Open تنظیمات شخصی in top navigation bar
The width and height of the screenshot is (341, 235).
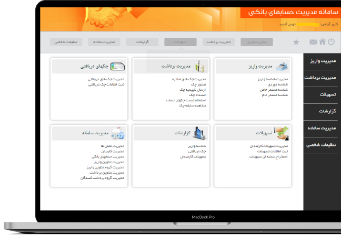point(66,42)
